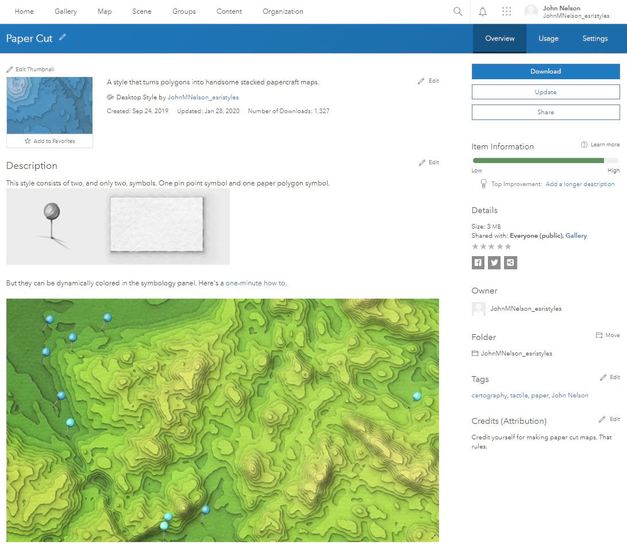Screen dimensions: 627x549
Task: Click the folder icon by JohnMNelson_esristyles
Action: tap(475, 353)
